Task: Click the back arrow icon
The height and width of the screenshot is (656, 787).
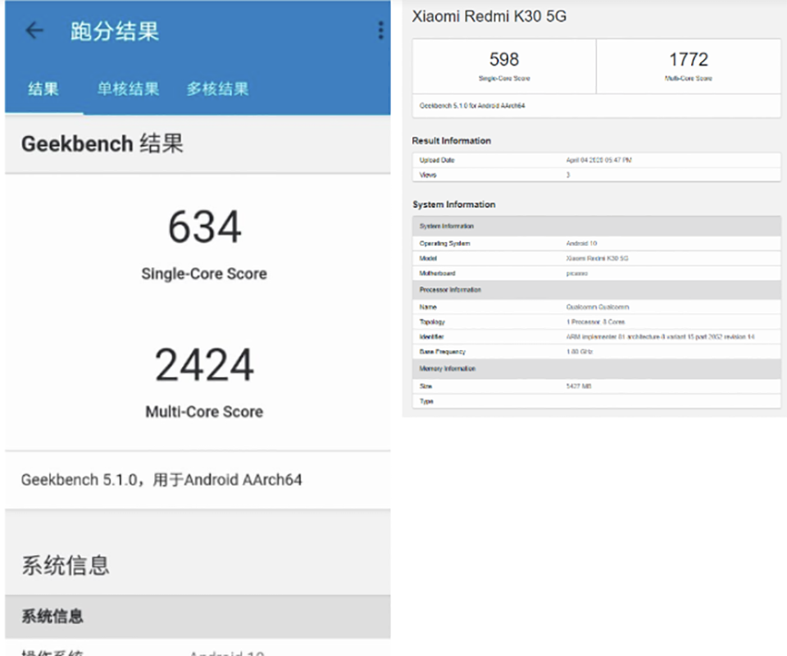Action: (33, 30)
